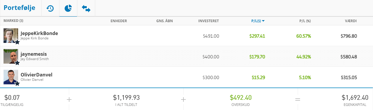
Task: Click the Portefølje title tab
Action: coord(19,8)
